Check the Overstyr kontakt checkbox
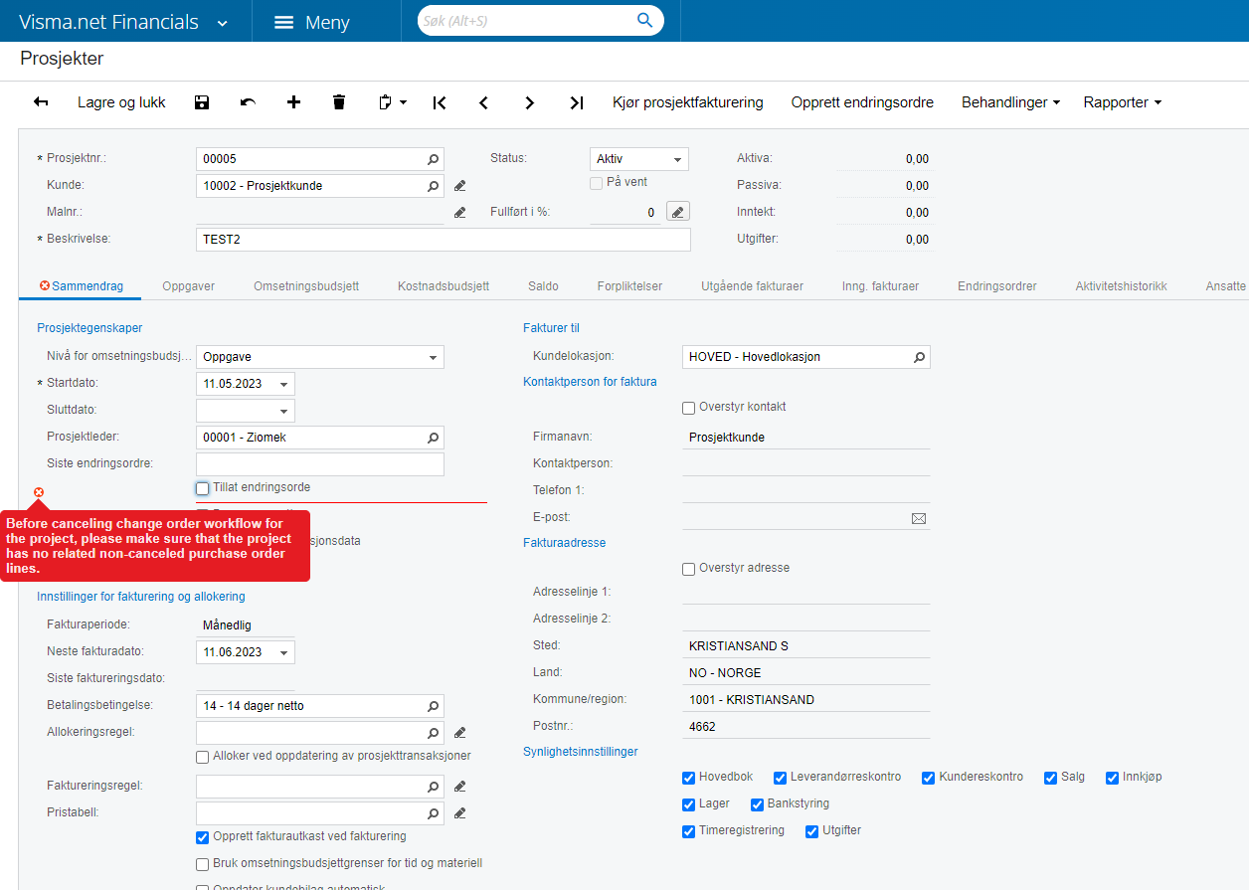 click(687, 407)
